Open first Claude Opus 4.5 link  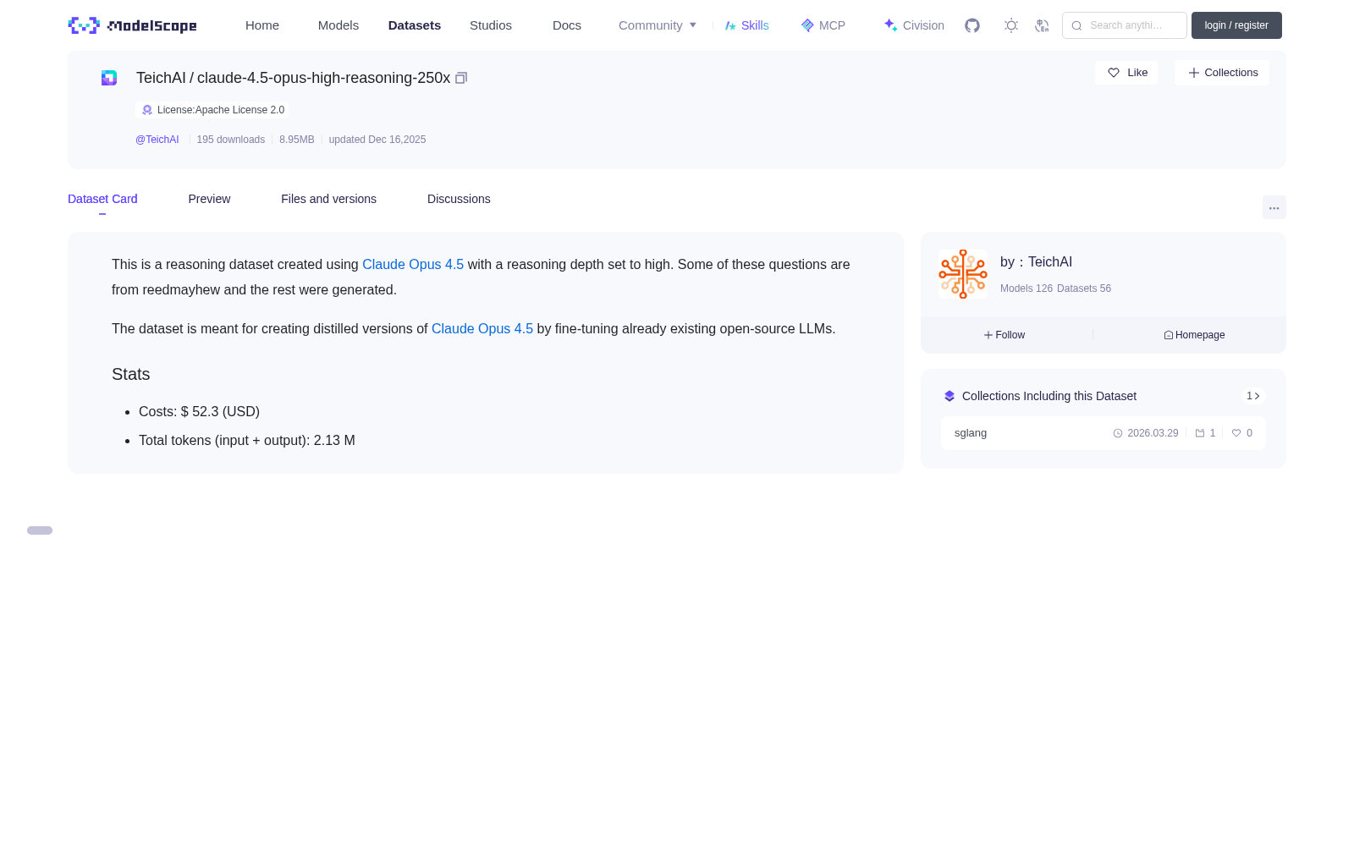413,265
